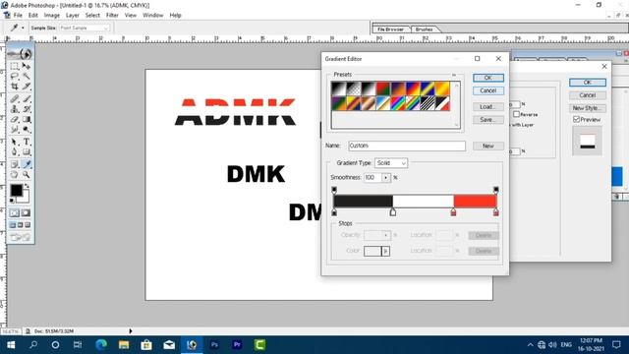The image size is (629, 354).
Task: Open the Gradient Type dropdown
Action: pyautogui.click(x=391, y=163)
